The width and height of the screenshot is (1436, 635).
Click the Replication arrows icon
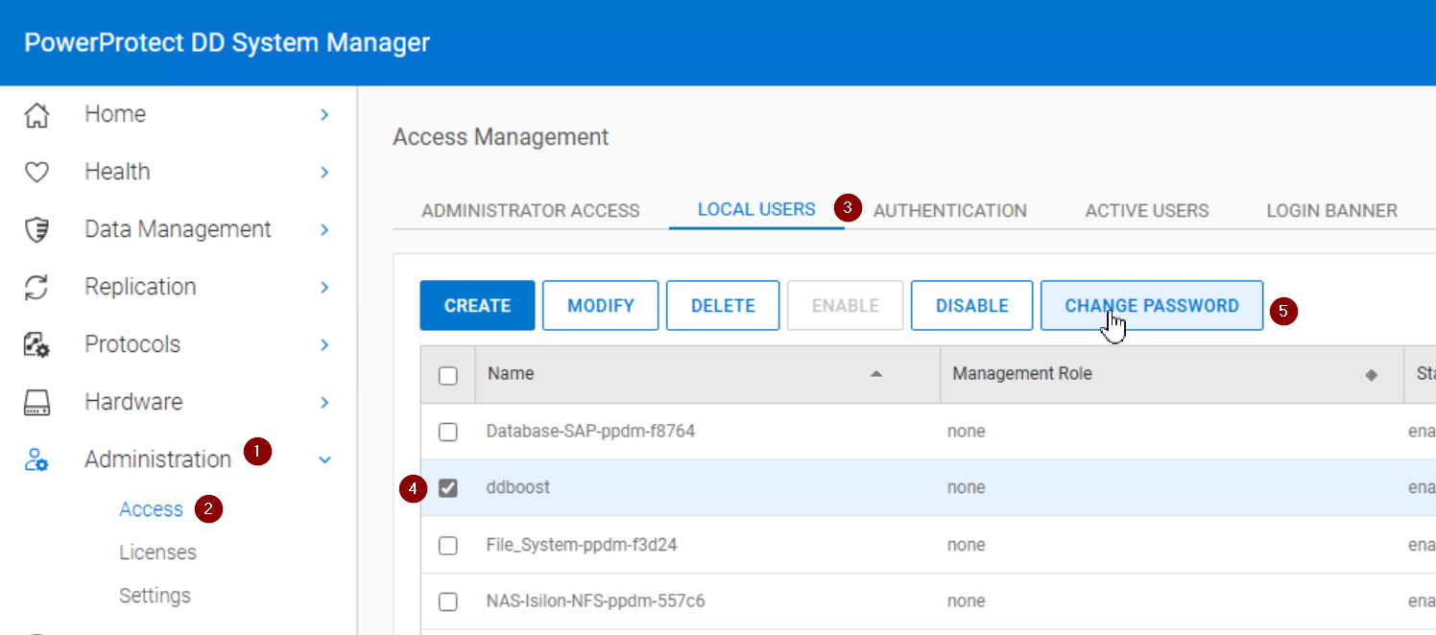[36, 288]
